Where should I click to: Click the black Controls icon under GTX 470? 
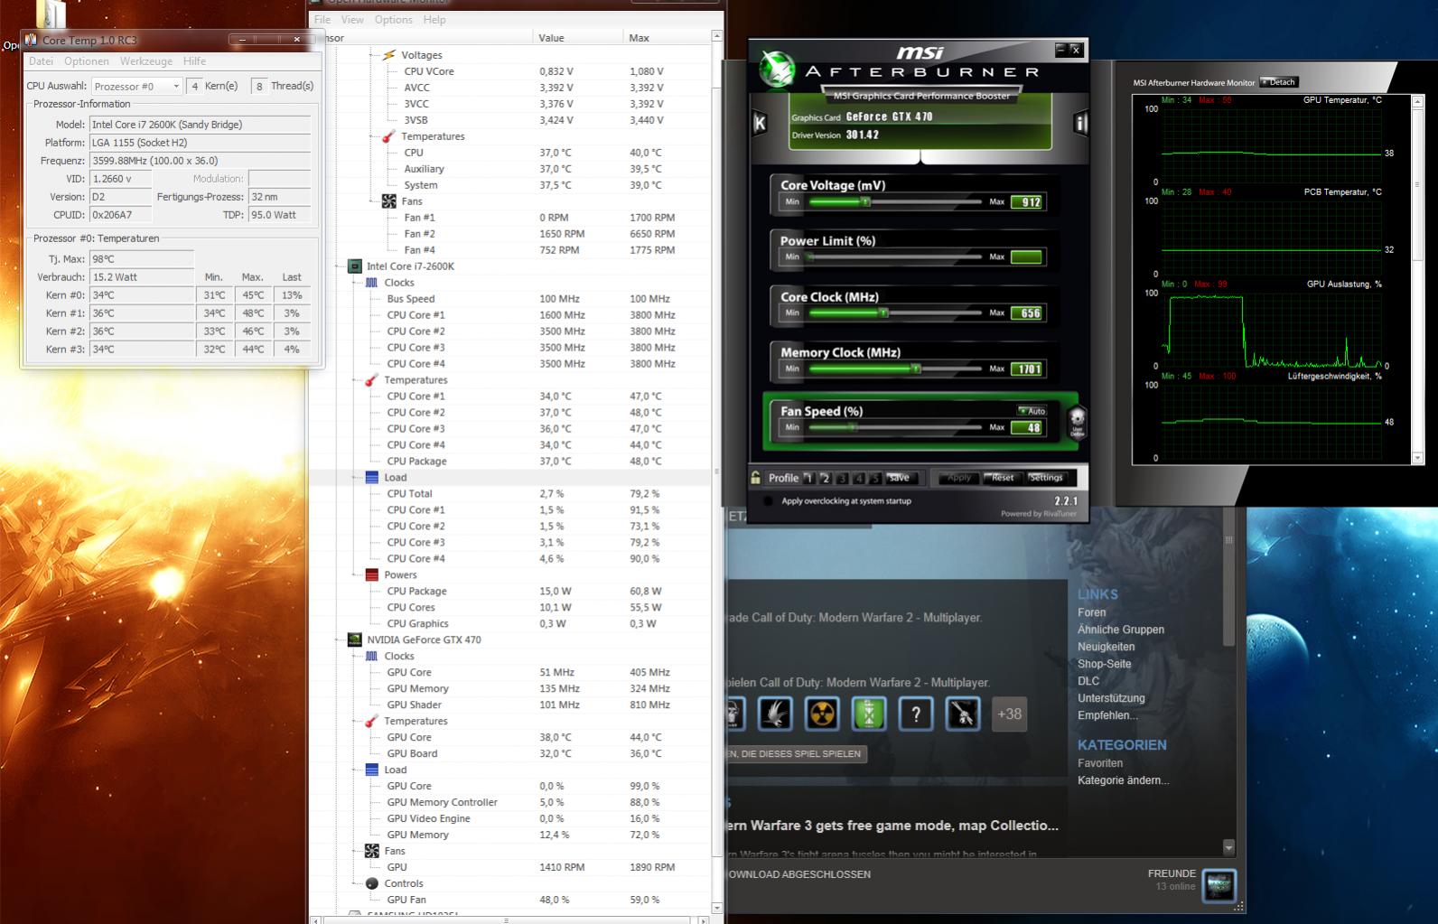(372, 883)
